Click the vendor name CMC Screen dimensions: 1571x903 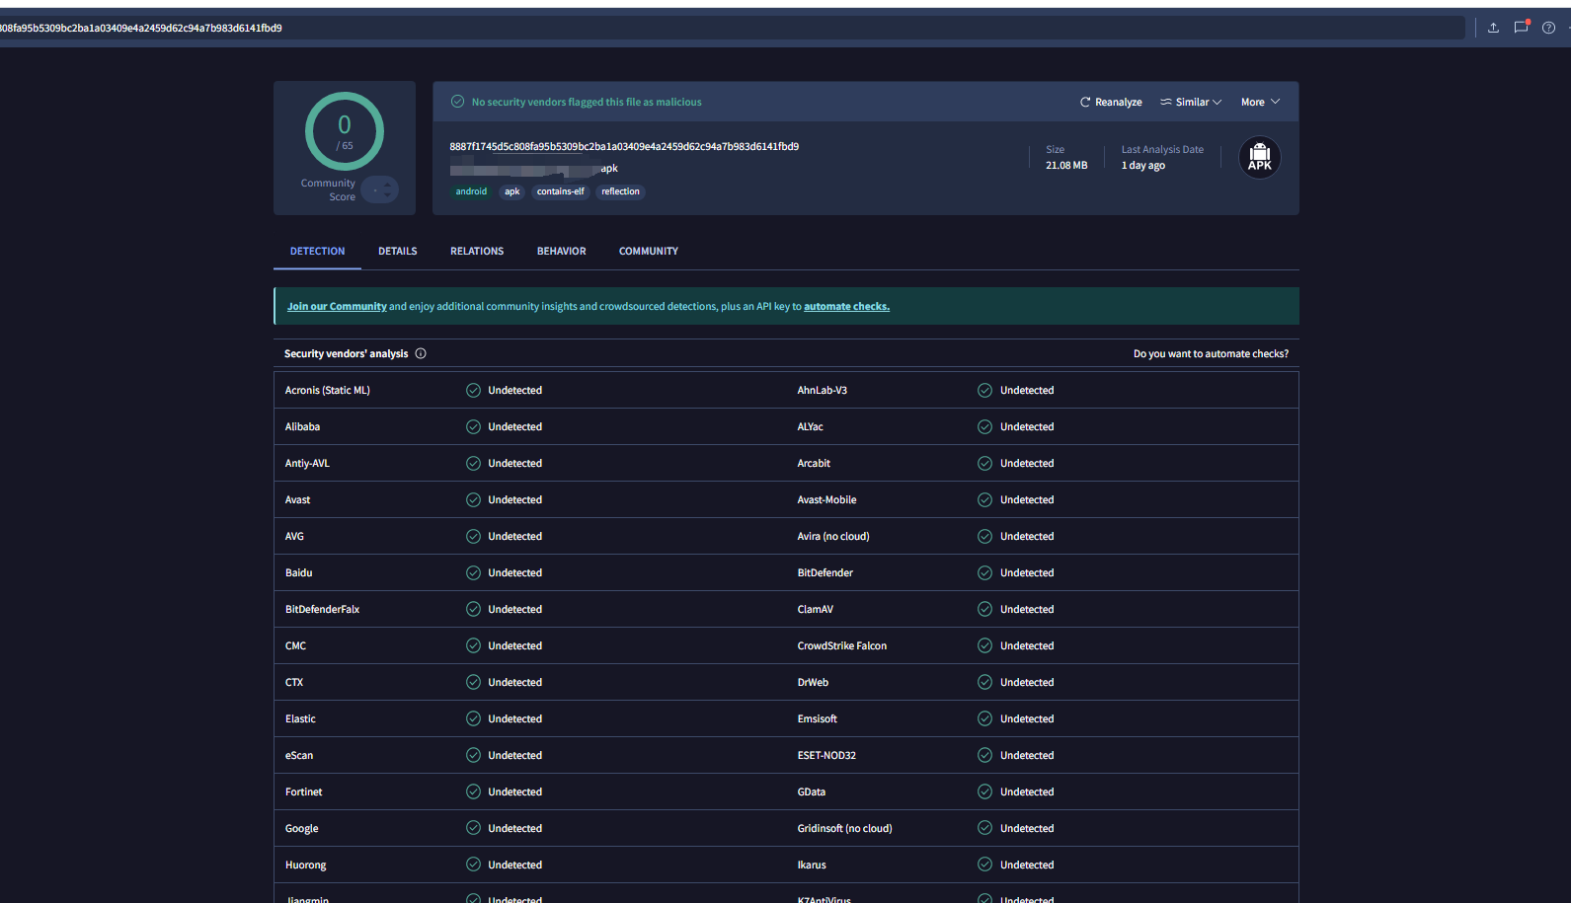click(295, 645)
